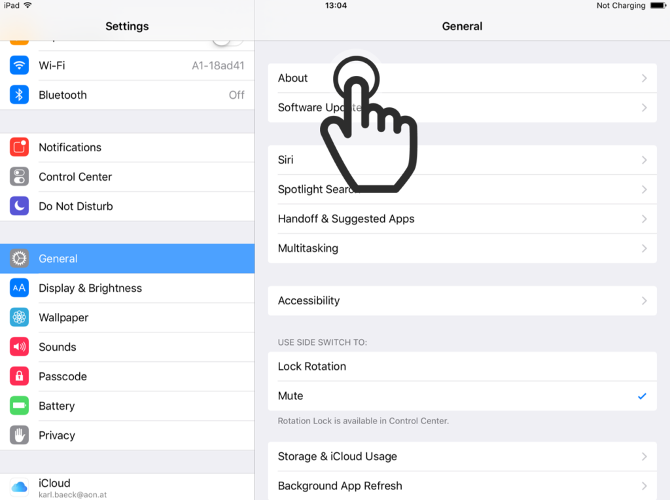
Task: Tap the 'USE SIDE SWITCH TO:' header
Action: coord(323,342)
